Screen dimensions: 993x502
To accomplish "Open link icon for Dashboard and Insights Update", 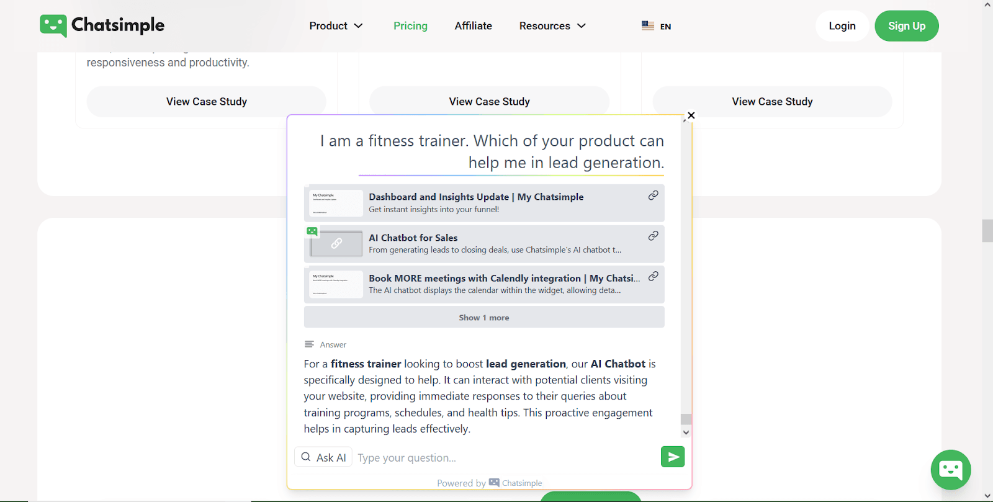I will tap(653, 195).
